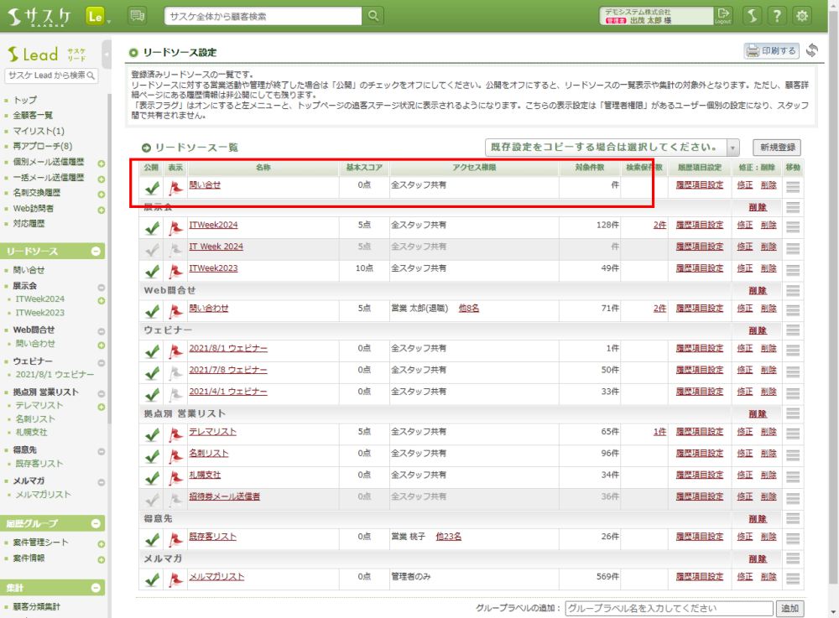Toggle the 公開 checkmark for 招待券メール送信者
839x618 pixels.
(152, 497)
